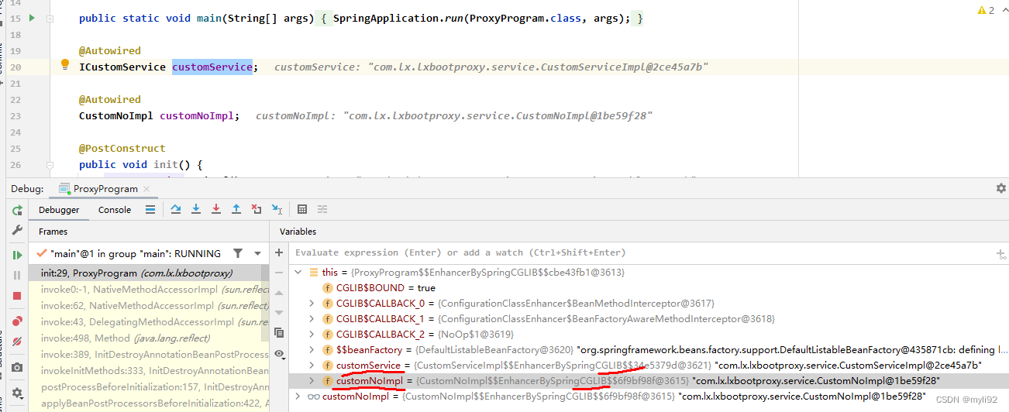Open add-to-watches plus at expression field

pyautogui.click(x=1000, y=253)
